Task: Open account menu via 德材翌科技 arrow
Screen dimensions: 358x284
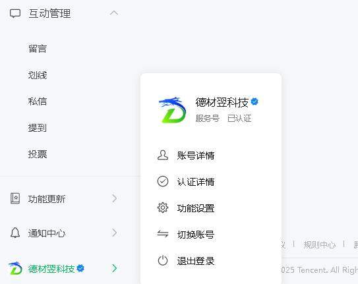Action: point(114,268)
